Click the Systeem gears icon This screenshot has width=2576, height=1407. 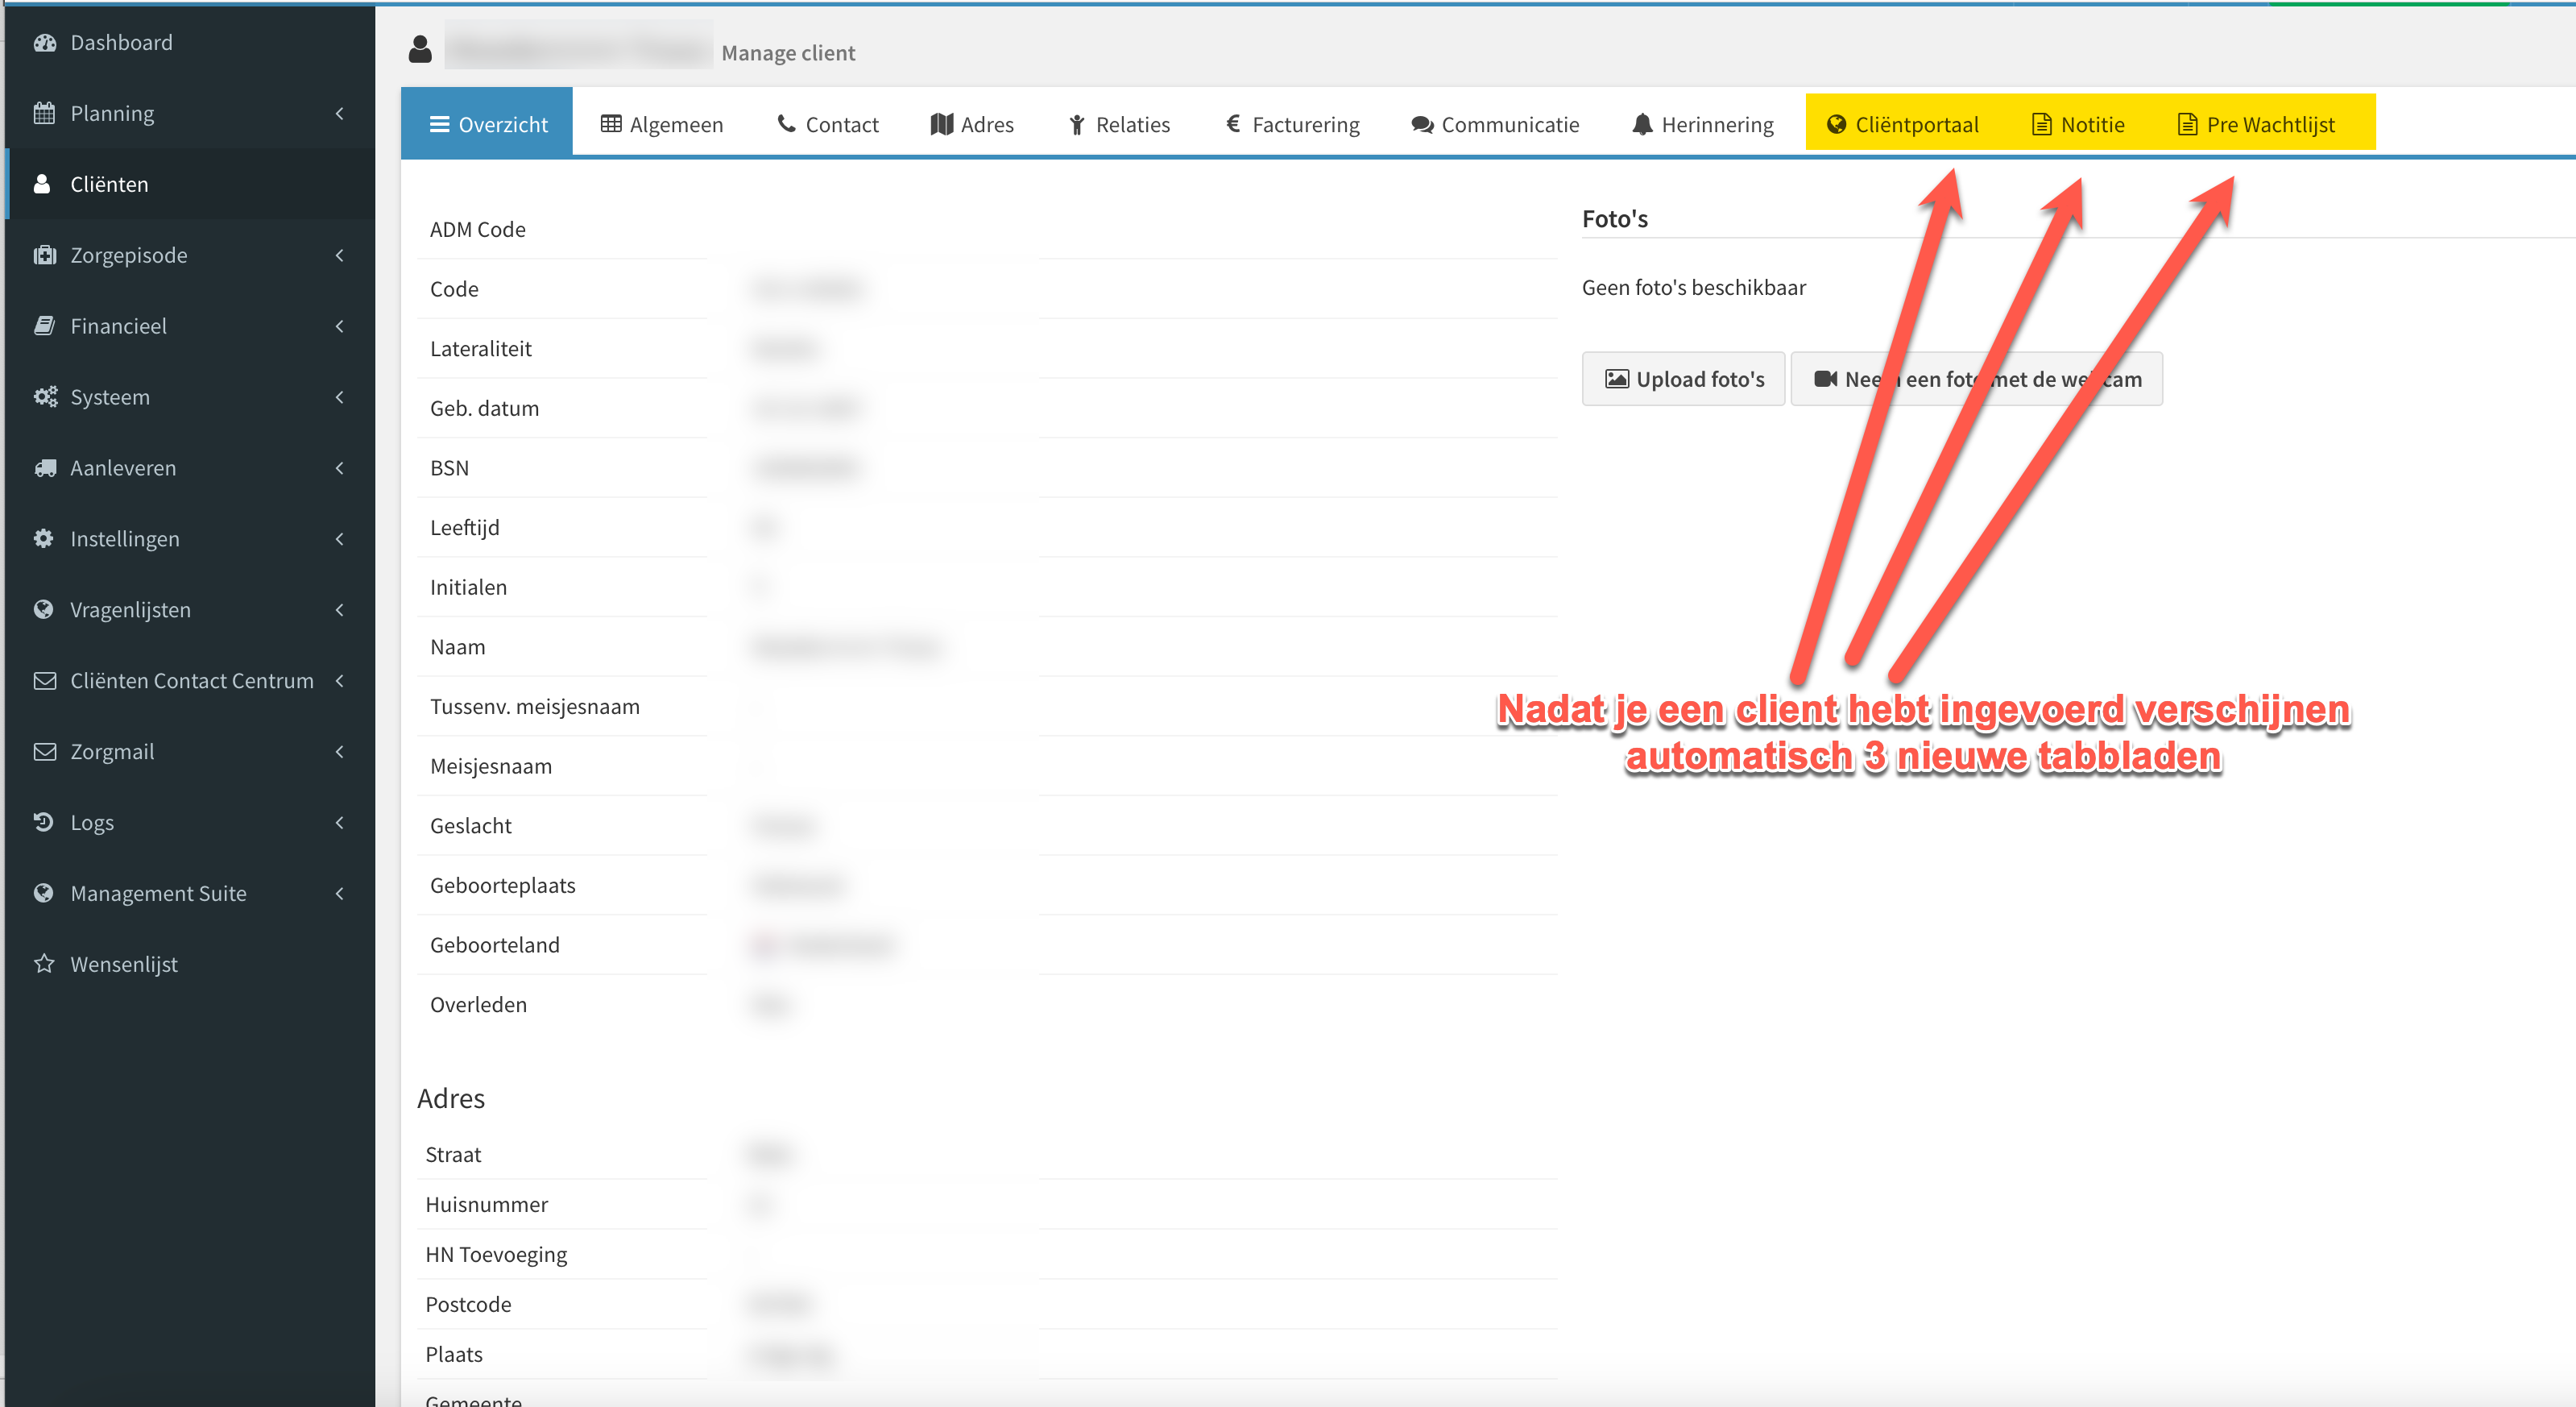tap(45, 396)
